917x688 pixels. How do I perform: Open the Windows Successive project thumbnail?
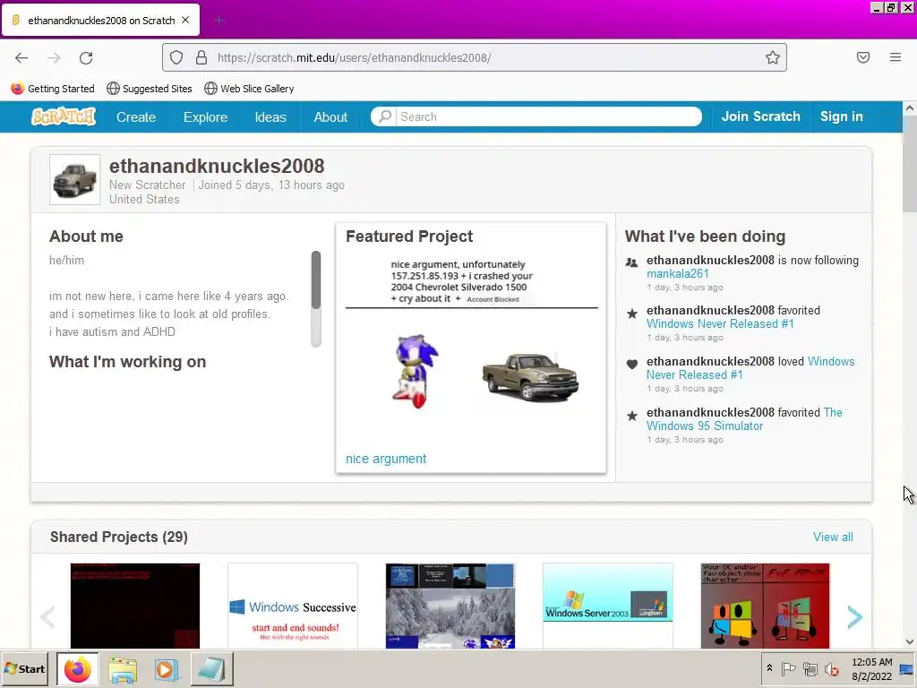click(293, 606)
